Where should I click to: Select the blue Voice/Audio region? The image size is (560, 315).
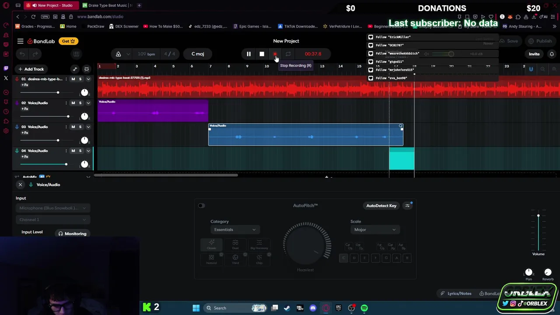(x=305, y=135)
